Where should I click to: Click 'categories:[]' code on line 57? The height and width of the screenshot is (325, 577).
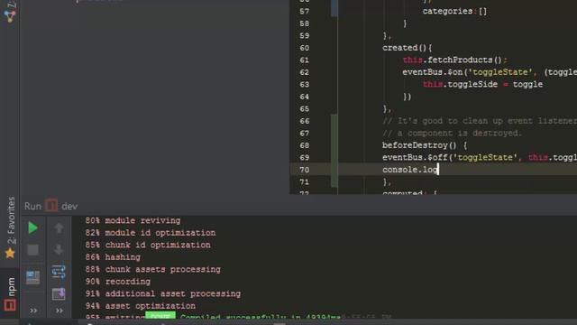[454, 12]
